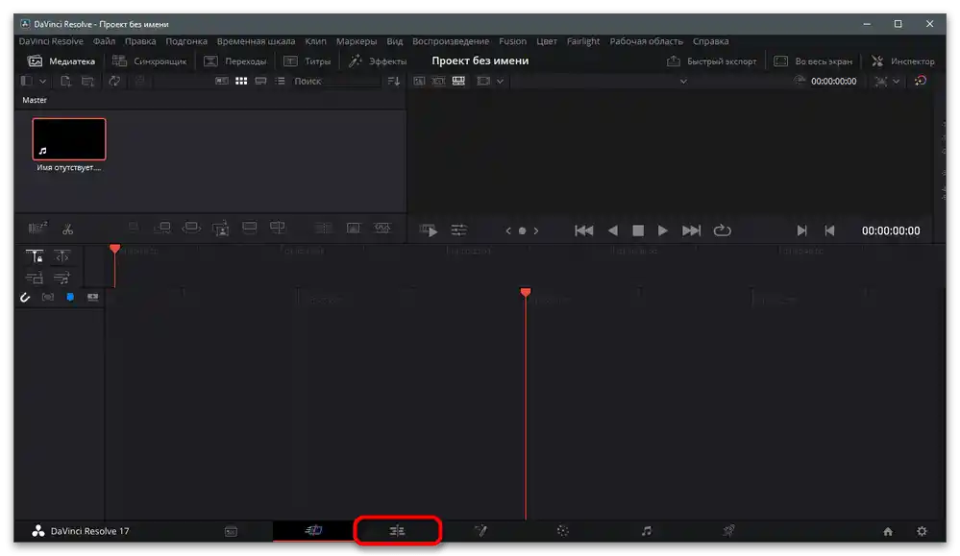
Task: Select timeline viewer mode
Action: click(x=458, y=81)
